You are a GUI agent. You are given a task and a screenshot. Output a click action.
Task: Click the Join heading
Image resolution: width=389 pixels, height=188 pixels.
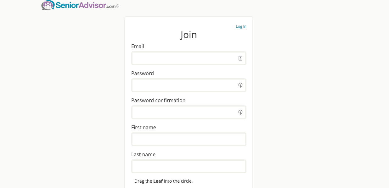coord(189,35)
